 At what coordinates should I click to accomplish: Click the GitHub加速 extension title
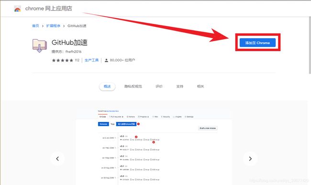69,43
